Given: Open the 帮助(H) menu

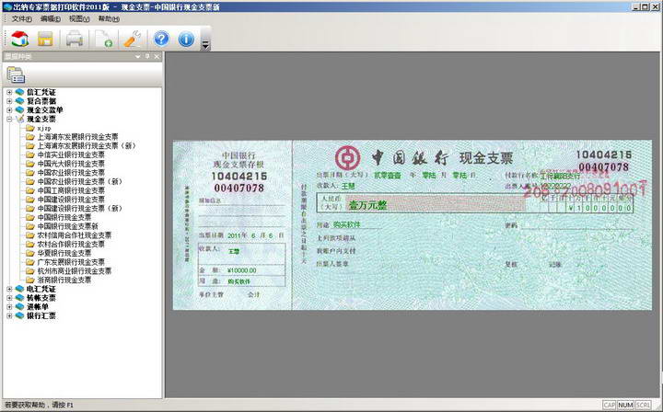Looking at the screenshot, I should pos(109,19).
